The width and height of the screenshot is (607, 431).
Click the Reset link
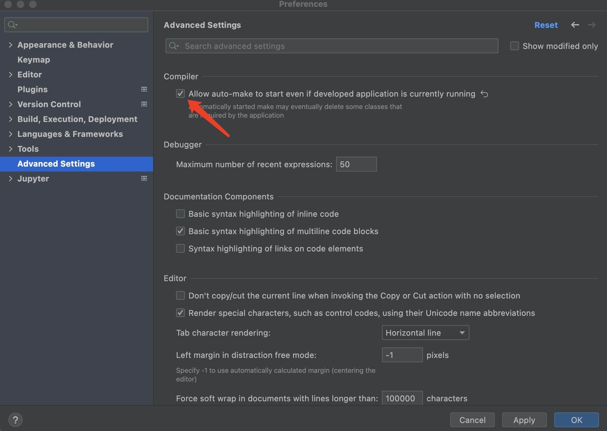click(546, 25)
